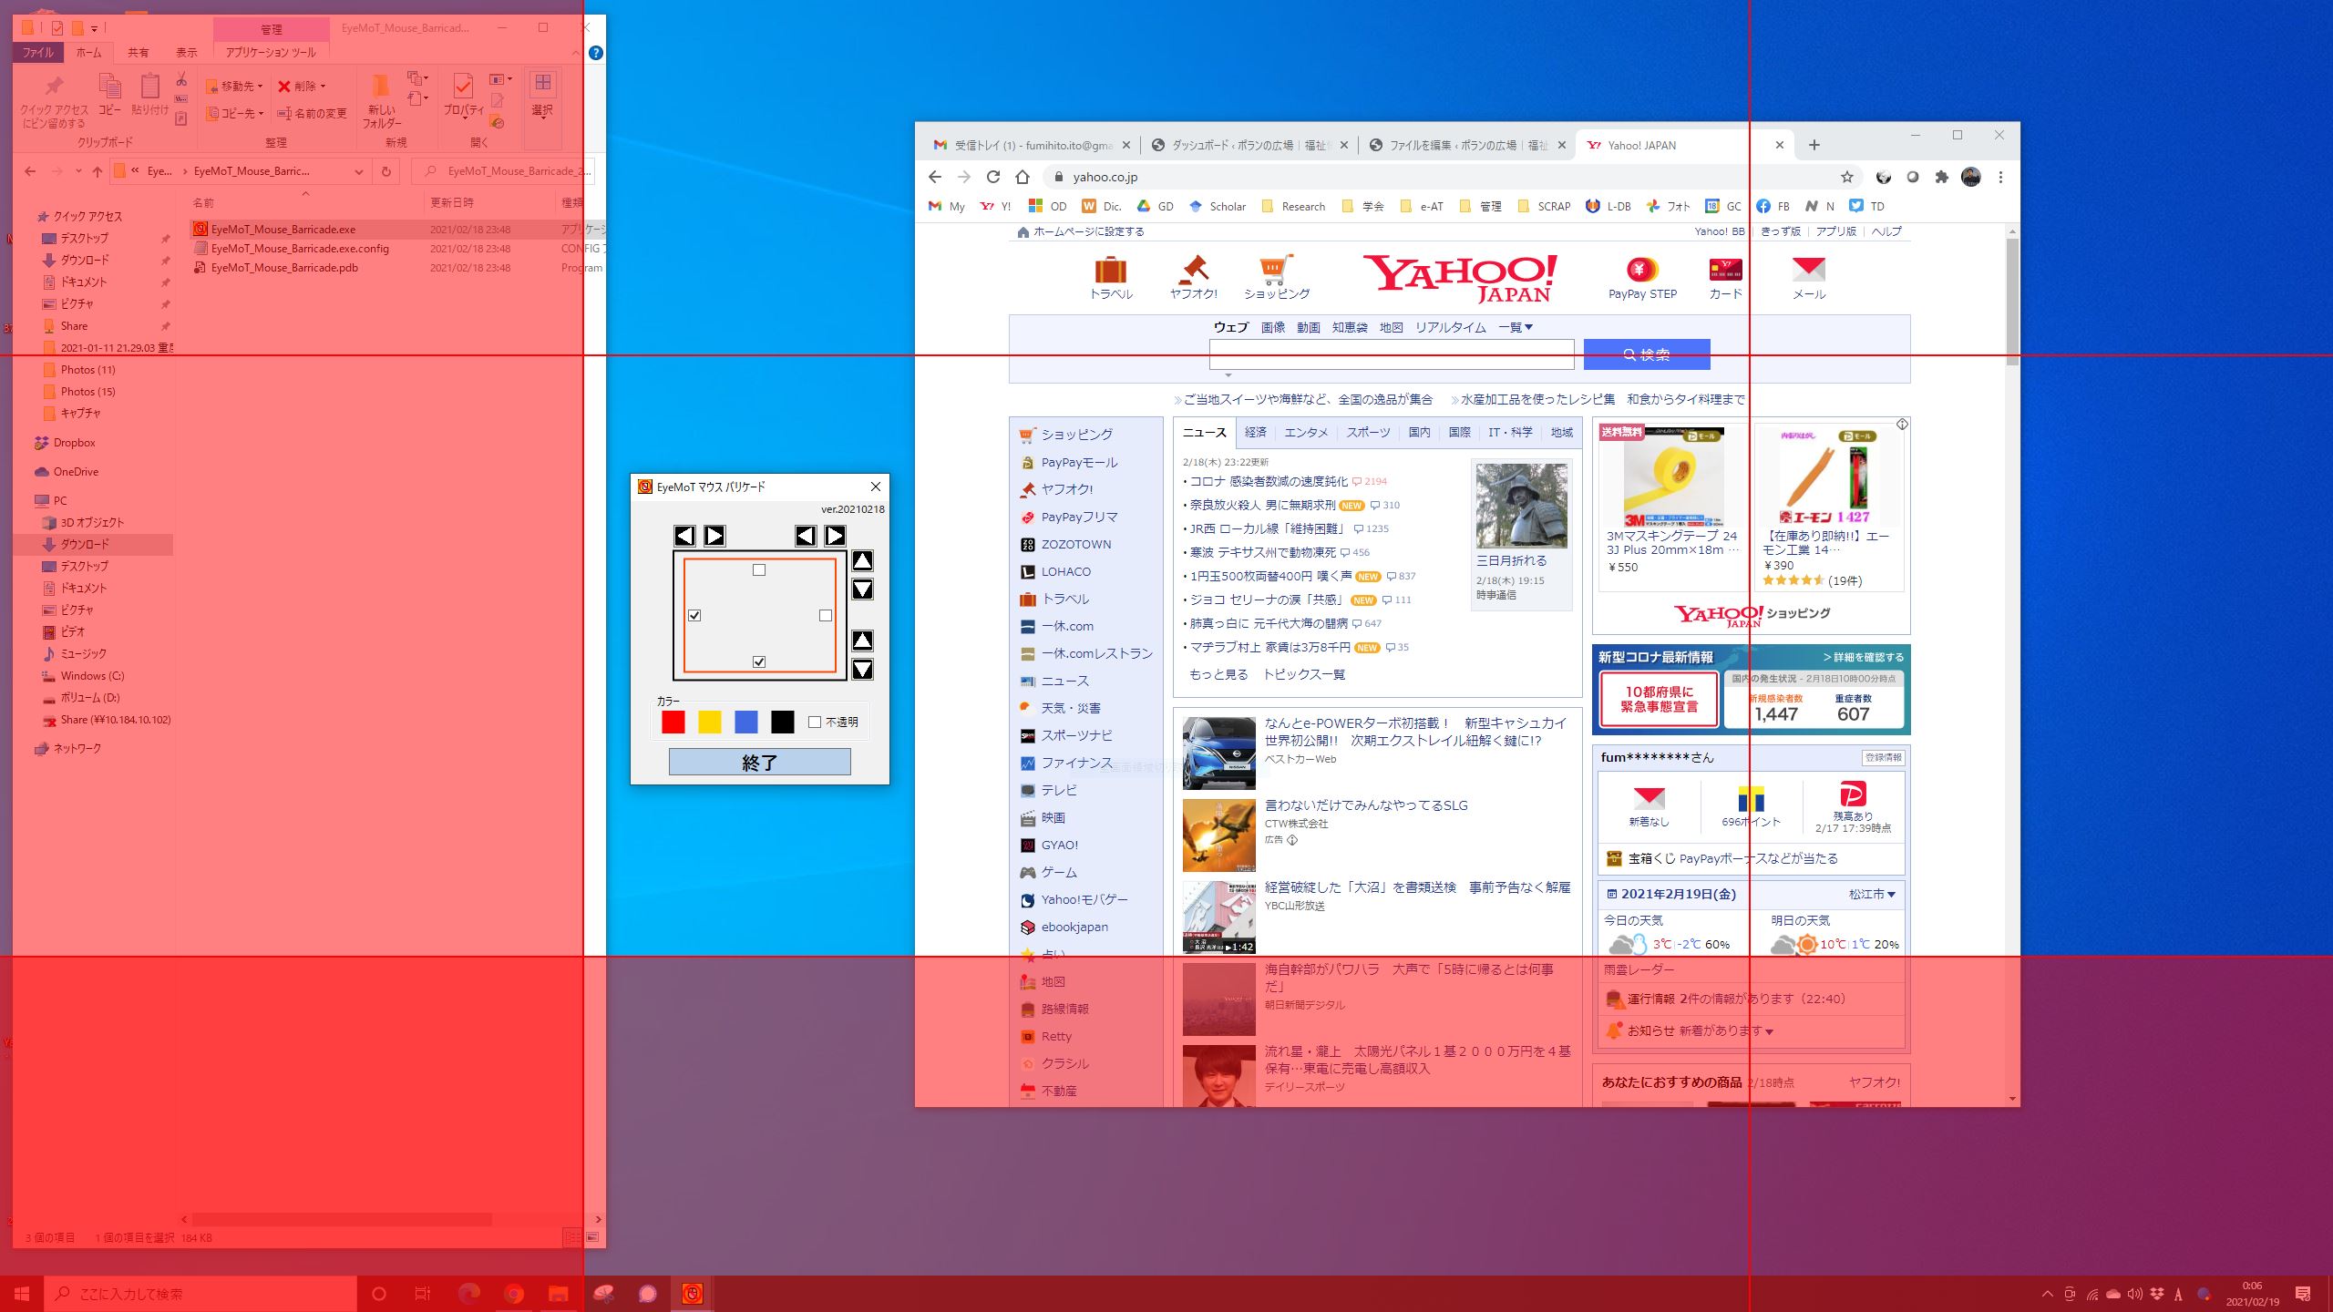Click the rightmost right-arrow button above barricade preview
2333x1312 pixels.
coord(835,536)
